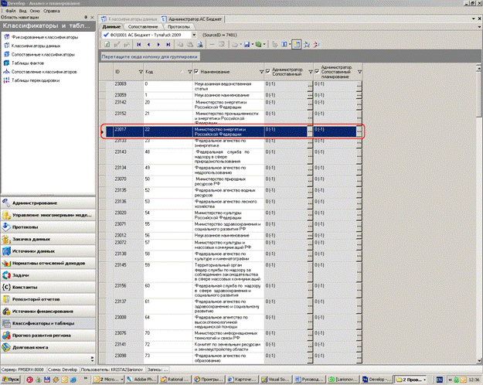The image size is (483, 385).
Task: Switch to the Сопоставление tab
Action: (x=143, y=27)
